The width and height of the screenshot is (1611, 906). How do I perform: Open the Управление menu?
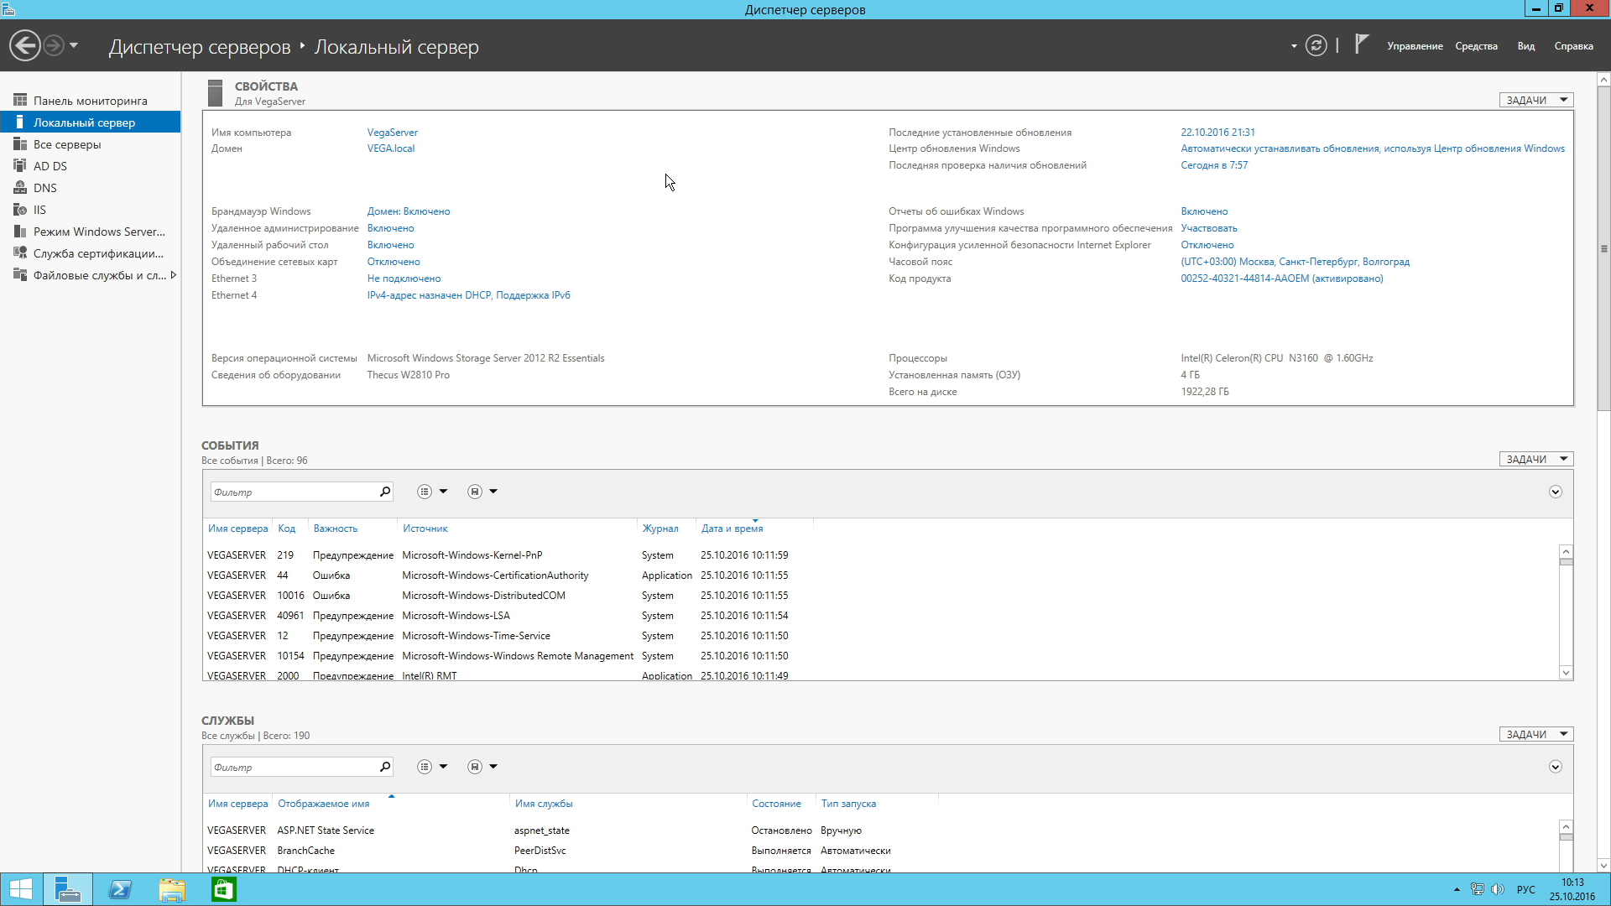[1415, 46]
